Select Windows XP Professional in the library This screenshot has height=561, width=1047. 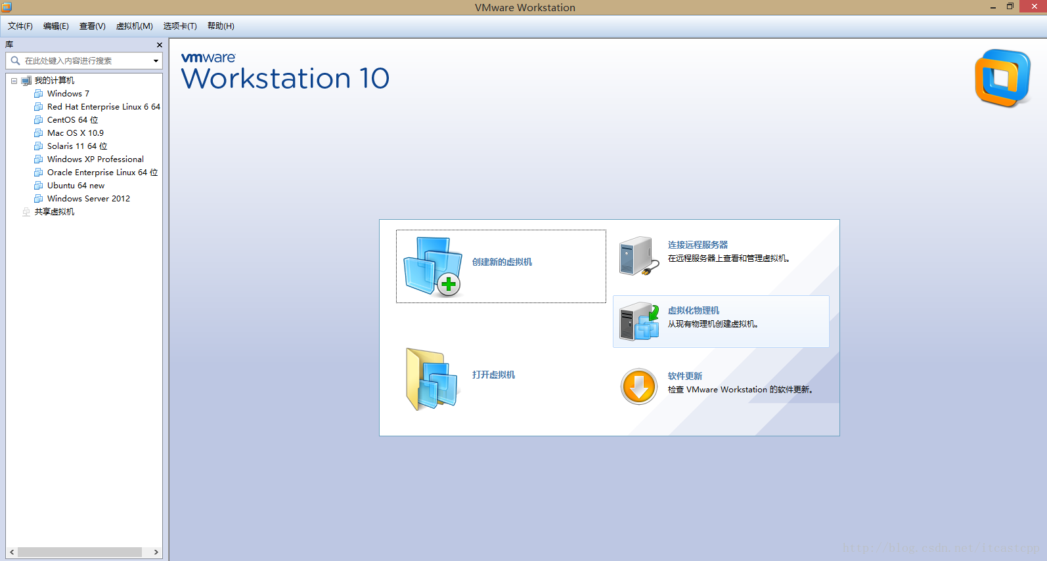click(x=95, y=159)
